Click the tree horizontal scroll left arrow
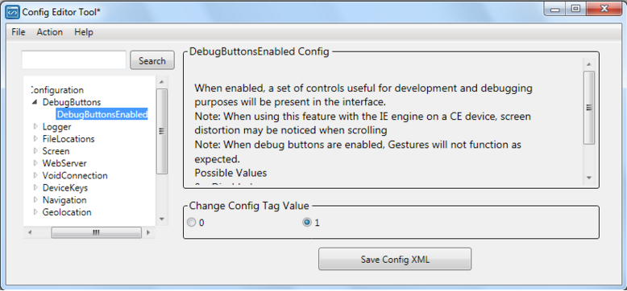 tap(30, 232)
